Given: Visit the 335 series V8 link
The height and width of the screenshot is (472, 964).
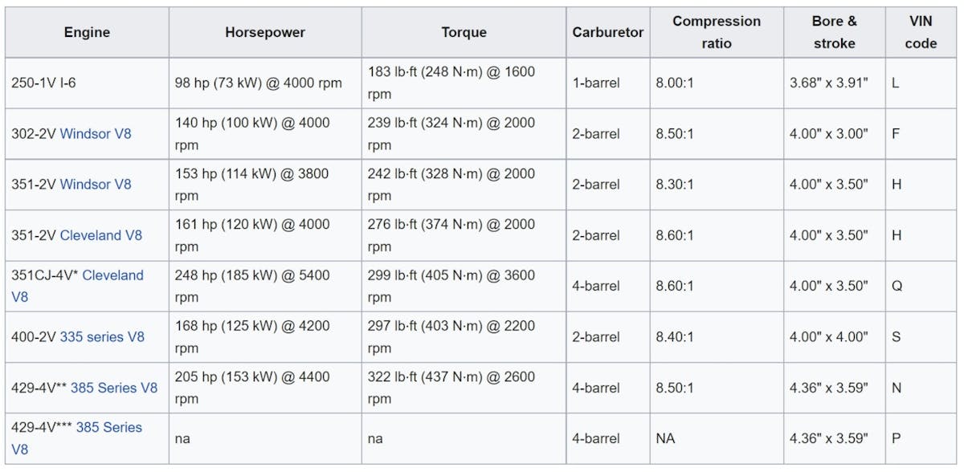Looking at the screenshot, I should click(x=102, y=337).
